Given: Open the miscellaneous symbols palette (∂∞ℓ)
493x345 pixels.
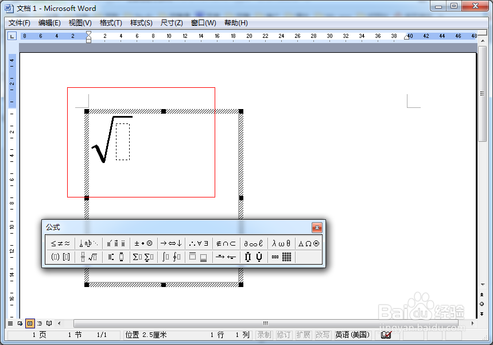Looking at the screenshot, I should (x=254, y=243).
